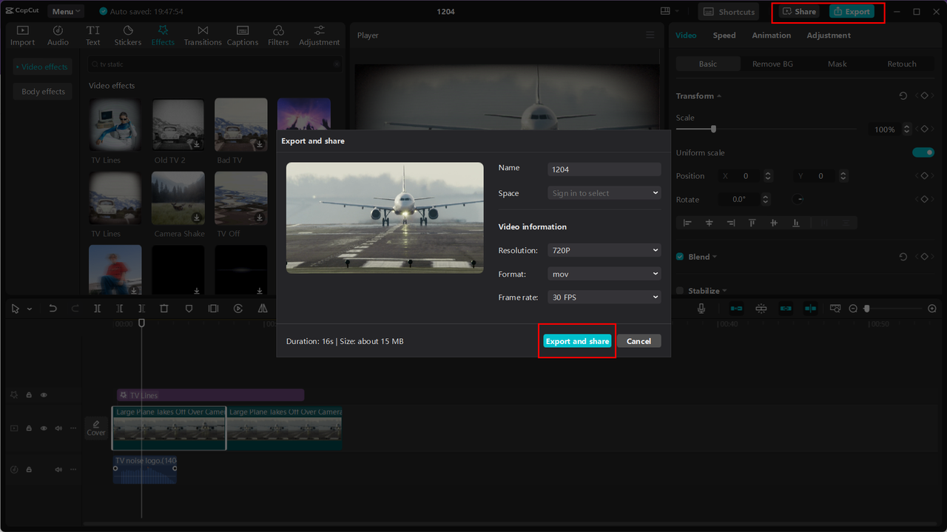Open the Frame rate dropdown showing 30 FPS
The image size is (947, 532).
coord(604,297)
